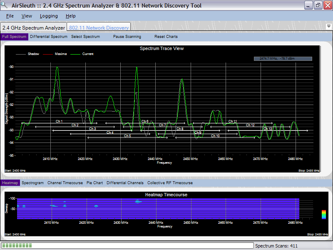Screen dimensions: 333x250
Task: Click Reset Charts
Action: click(166, 37)
